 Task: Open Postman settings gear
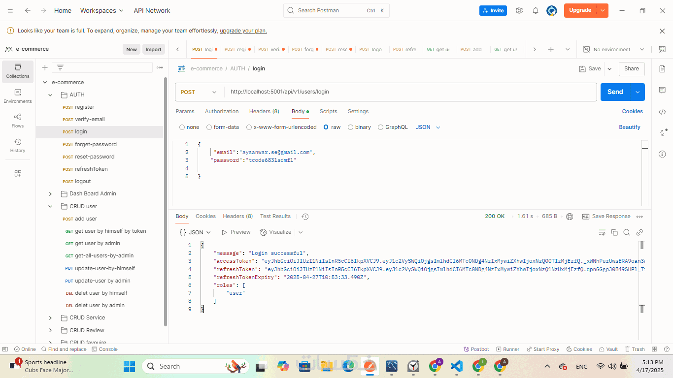tap(519, 10)
